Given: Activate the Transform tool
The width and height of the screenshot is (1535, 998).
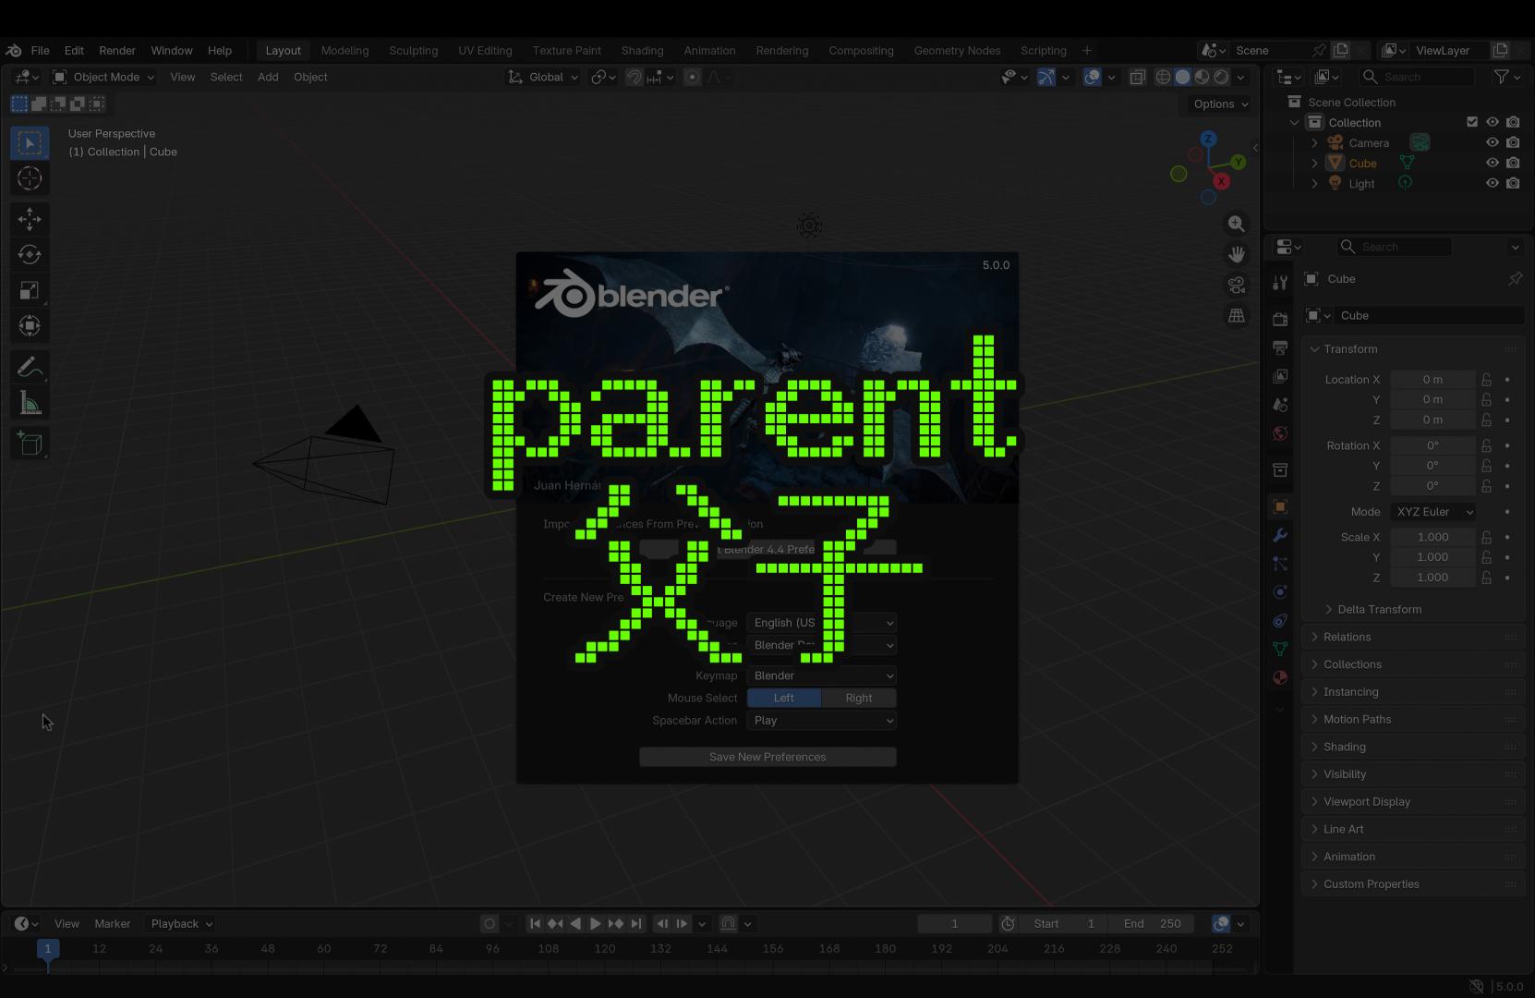Looking at the screenshot, I should click(30, 325).
